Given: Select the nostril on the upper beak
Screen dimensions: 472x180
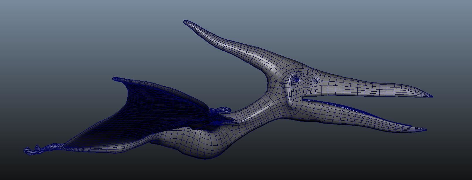Looking at the screenshot, I should 316,80.
